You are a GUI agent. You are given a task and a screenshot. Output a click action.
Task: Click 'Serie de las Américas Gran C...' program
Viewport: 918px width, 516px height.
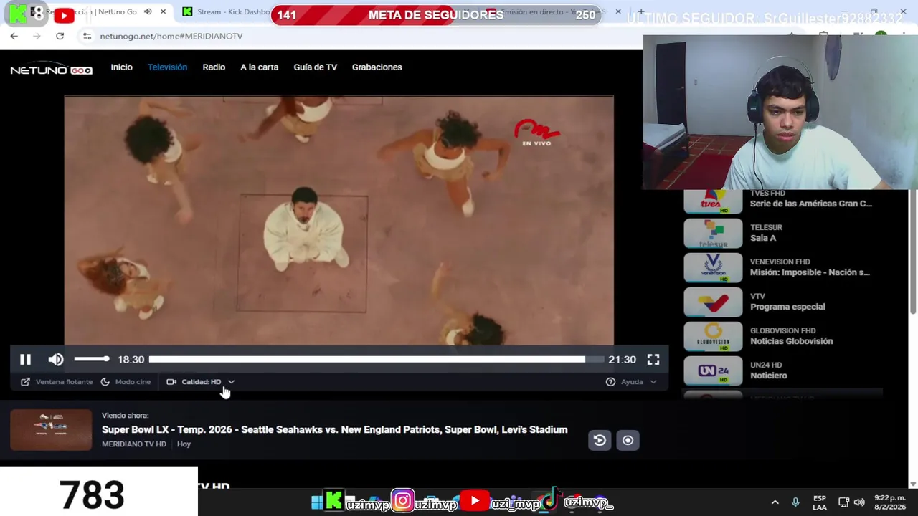coord(811,204)
